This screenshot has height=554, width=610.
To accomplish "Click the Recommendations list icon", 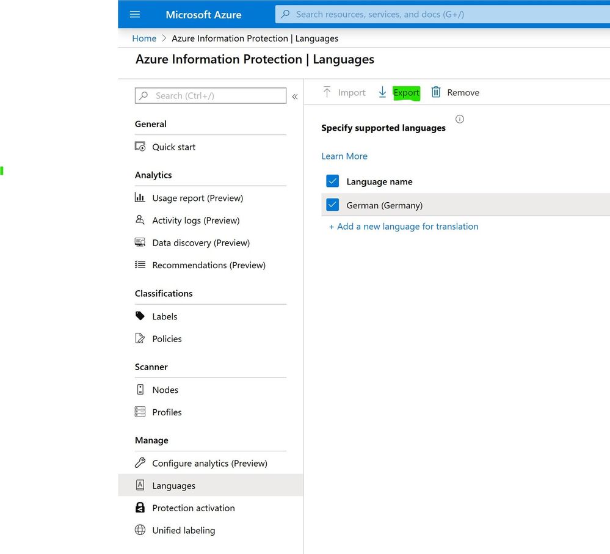I will (x=140, y=264).
